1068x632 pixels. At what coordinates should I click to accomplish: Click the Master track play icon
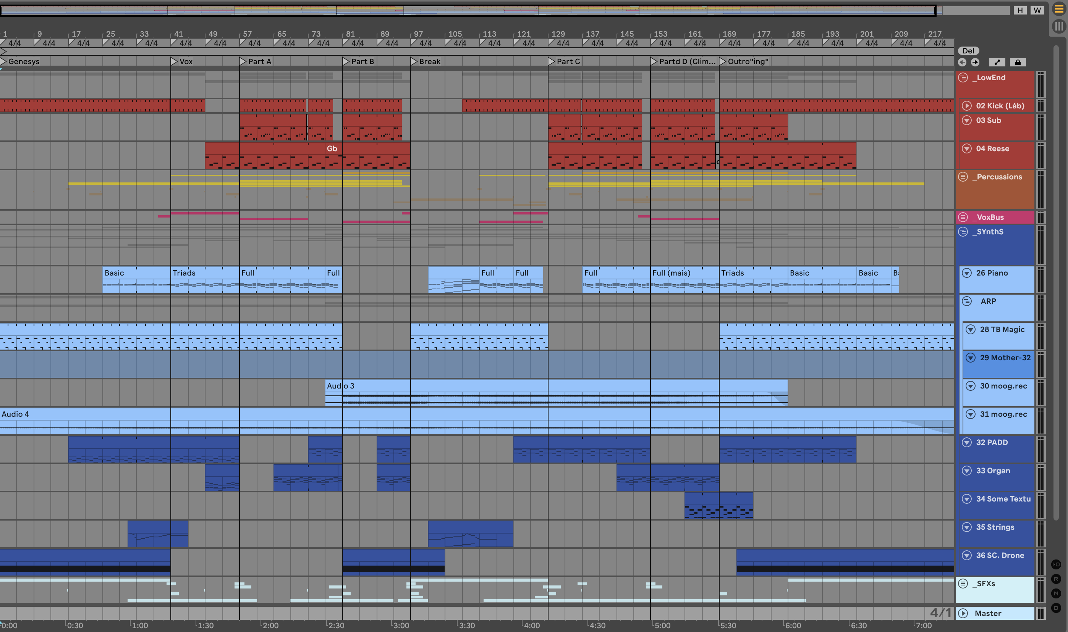(963, 613)
